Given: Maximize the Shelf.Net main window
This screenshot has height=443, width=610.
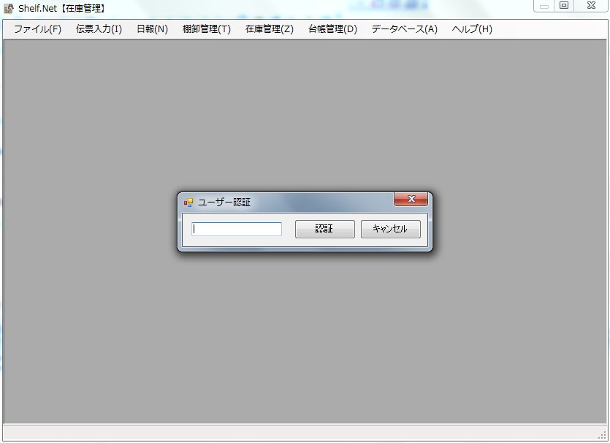Looking at the screenshot, I should [564, 5].
